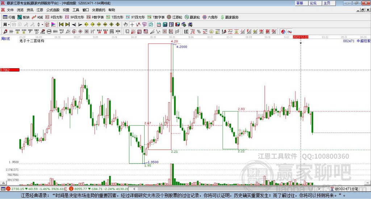Switch to the K线 chart view
371x199 pixels.
(x=37, y=17)
